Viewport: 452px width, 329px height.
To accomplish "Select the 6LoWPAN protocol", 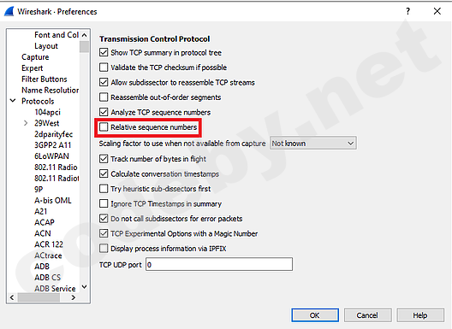I will (x=51, y=156).
